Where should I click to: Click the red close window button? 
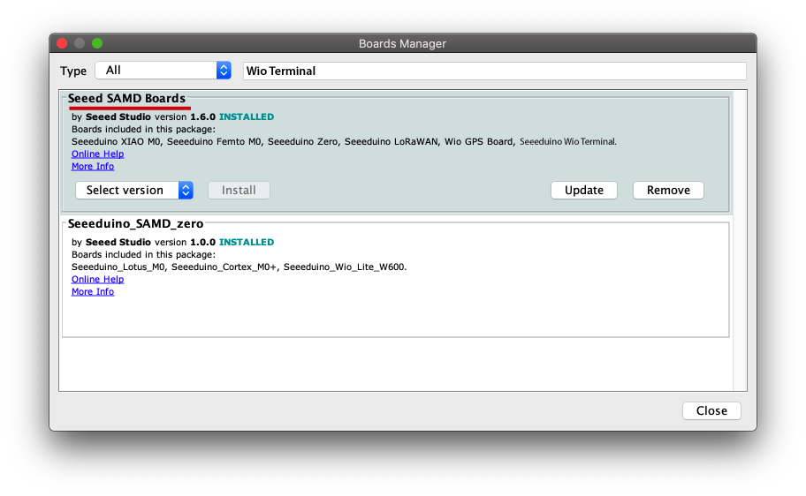62,43
